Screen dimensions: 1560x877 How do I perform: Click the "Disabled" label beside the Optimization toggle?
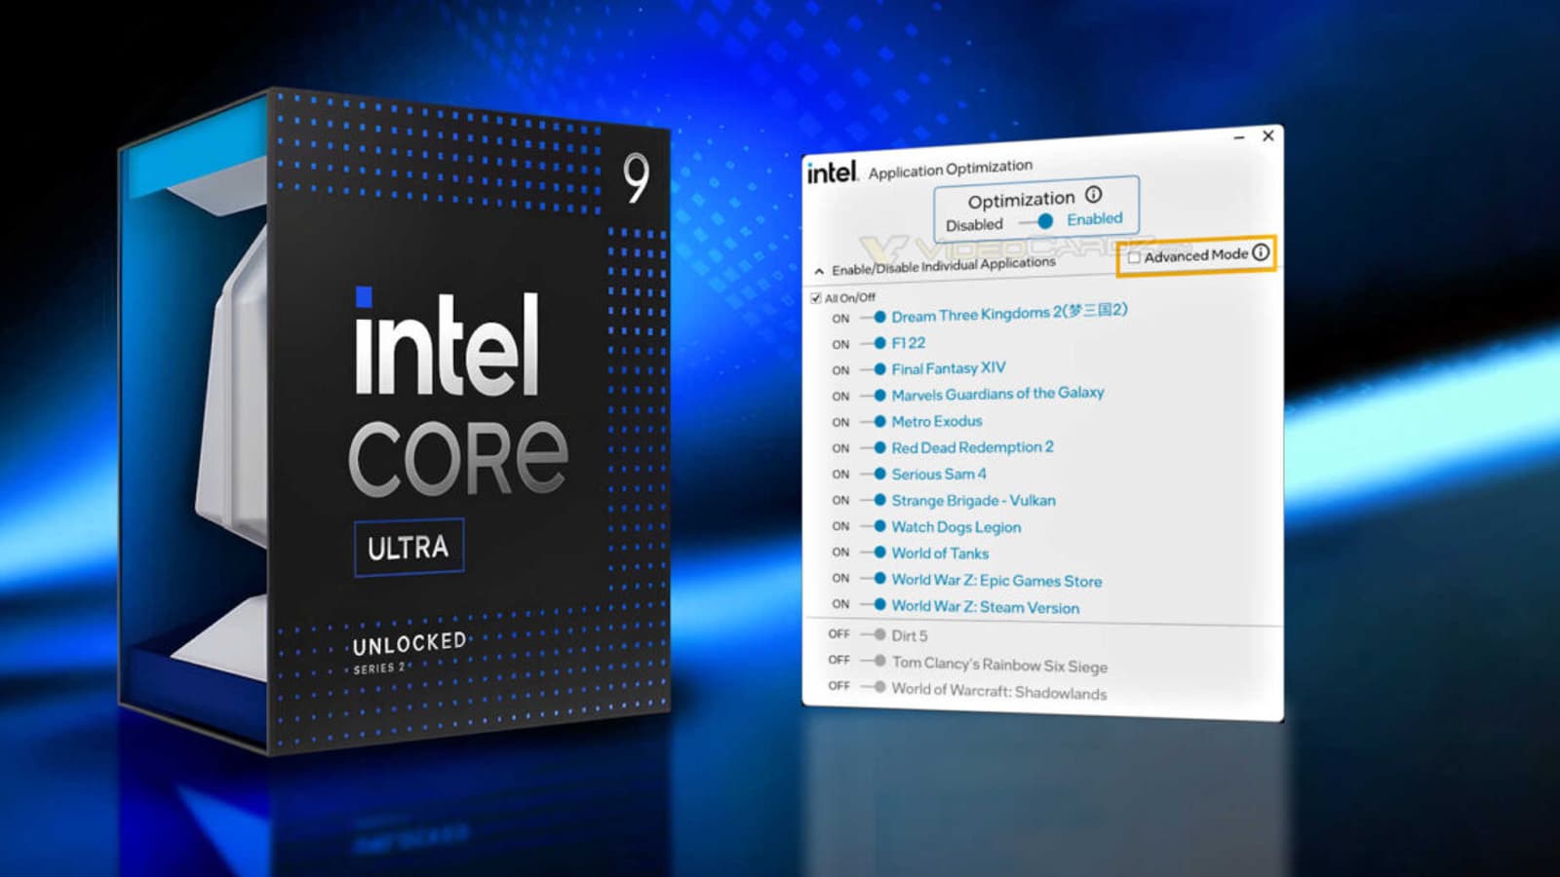(974, 225)
